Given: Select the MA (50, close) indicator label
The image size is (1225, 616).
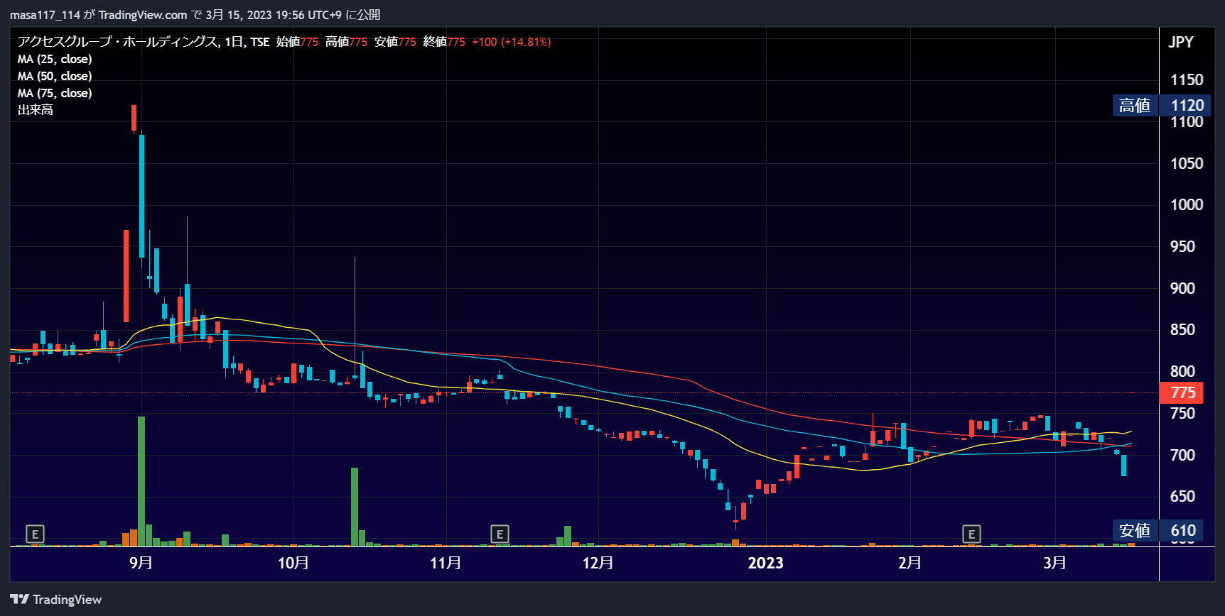Looking at the screenshot, I should (x=55, y=76).
